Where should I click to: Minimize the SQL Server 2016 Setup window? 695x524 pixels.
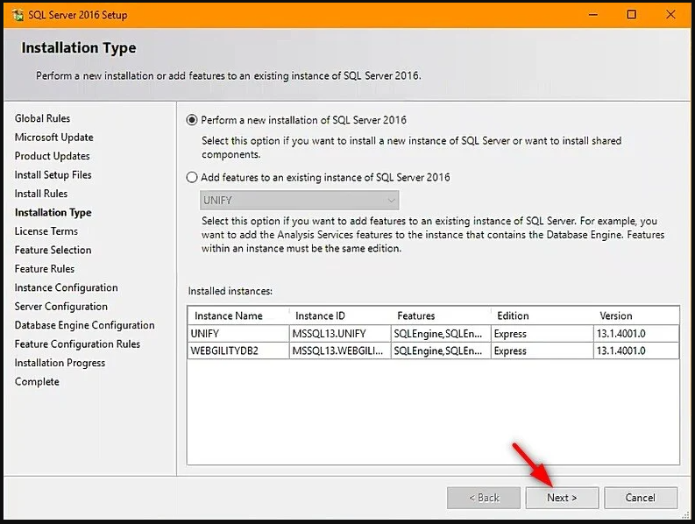[x=589, y=15]
